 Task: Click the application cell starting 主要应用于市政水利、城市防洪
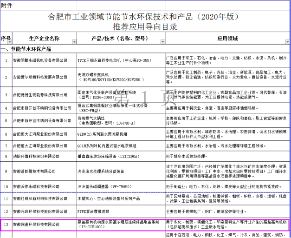coord(227,134)
